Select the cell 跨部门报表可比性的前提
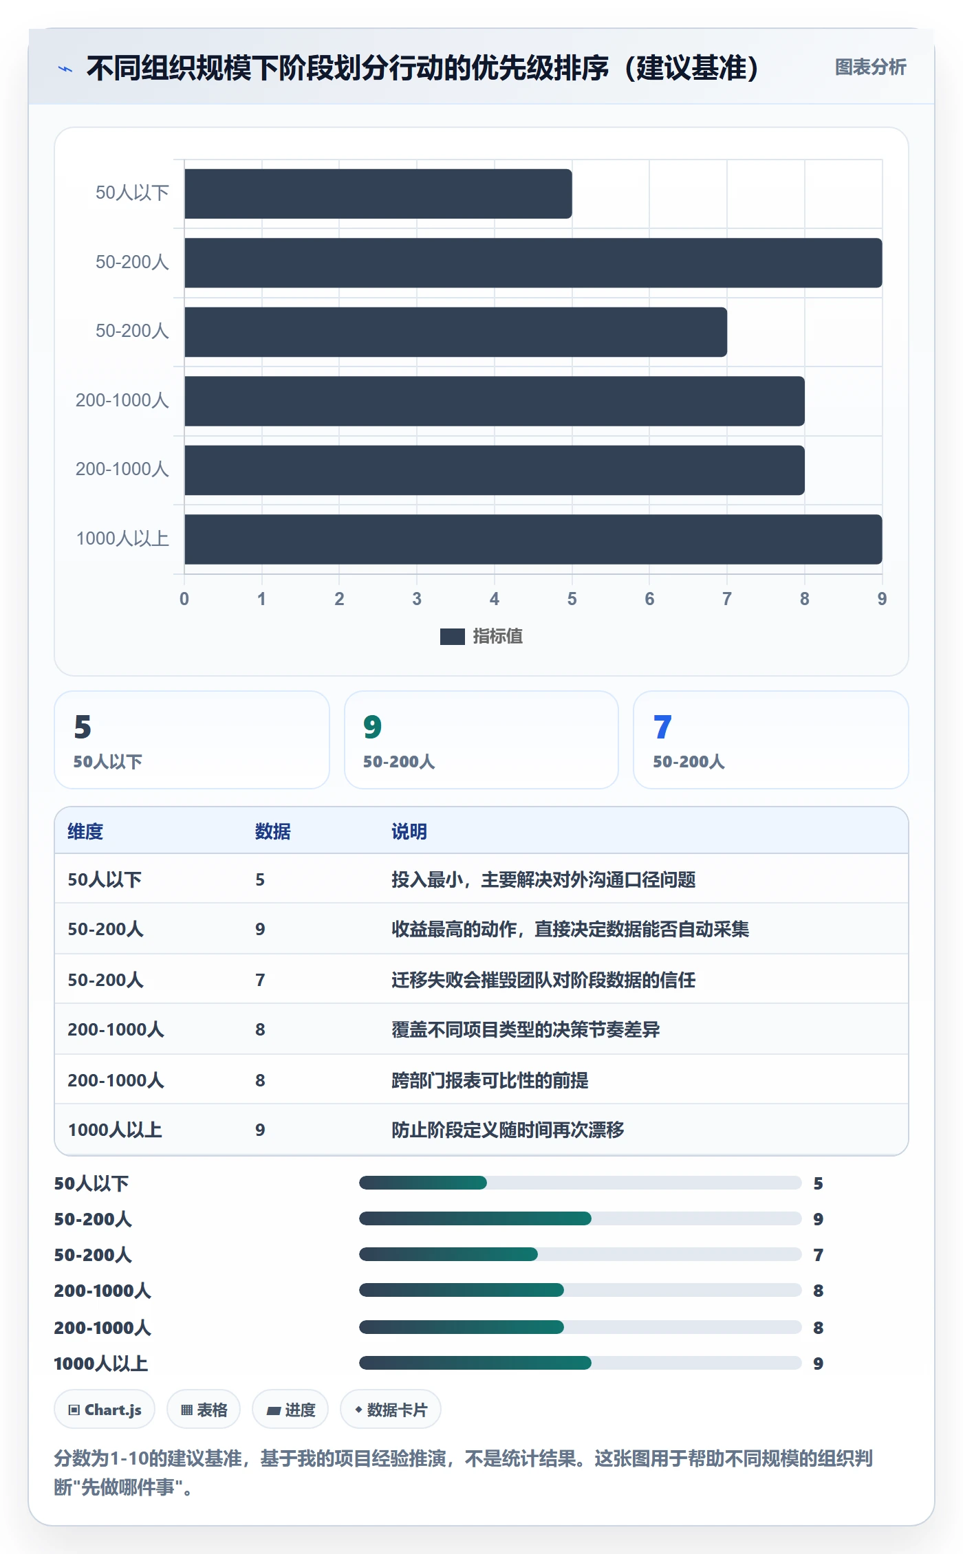 [x=490, y=1080]
